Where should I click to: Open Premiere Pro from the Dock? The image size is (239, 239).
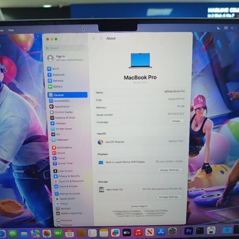coord(189,231)
